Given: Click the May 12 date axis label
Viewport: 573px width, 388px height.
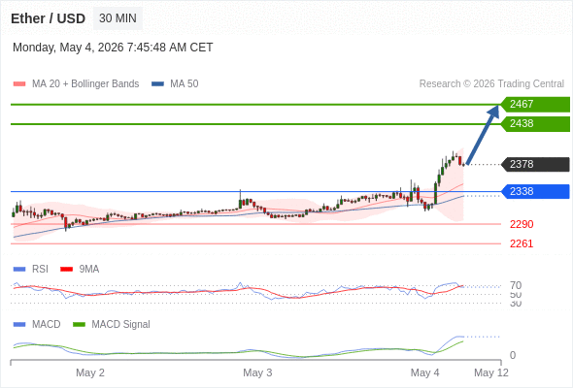Looking at the screenshot, I should point(491,372).
